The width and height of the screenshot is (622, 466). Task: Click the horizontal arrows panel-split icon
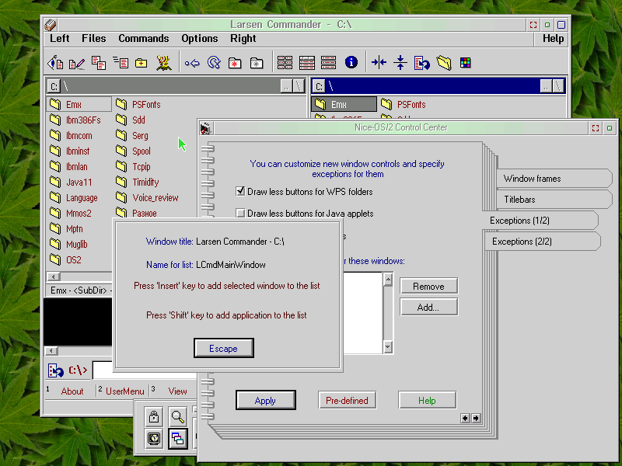coord(379,62)
